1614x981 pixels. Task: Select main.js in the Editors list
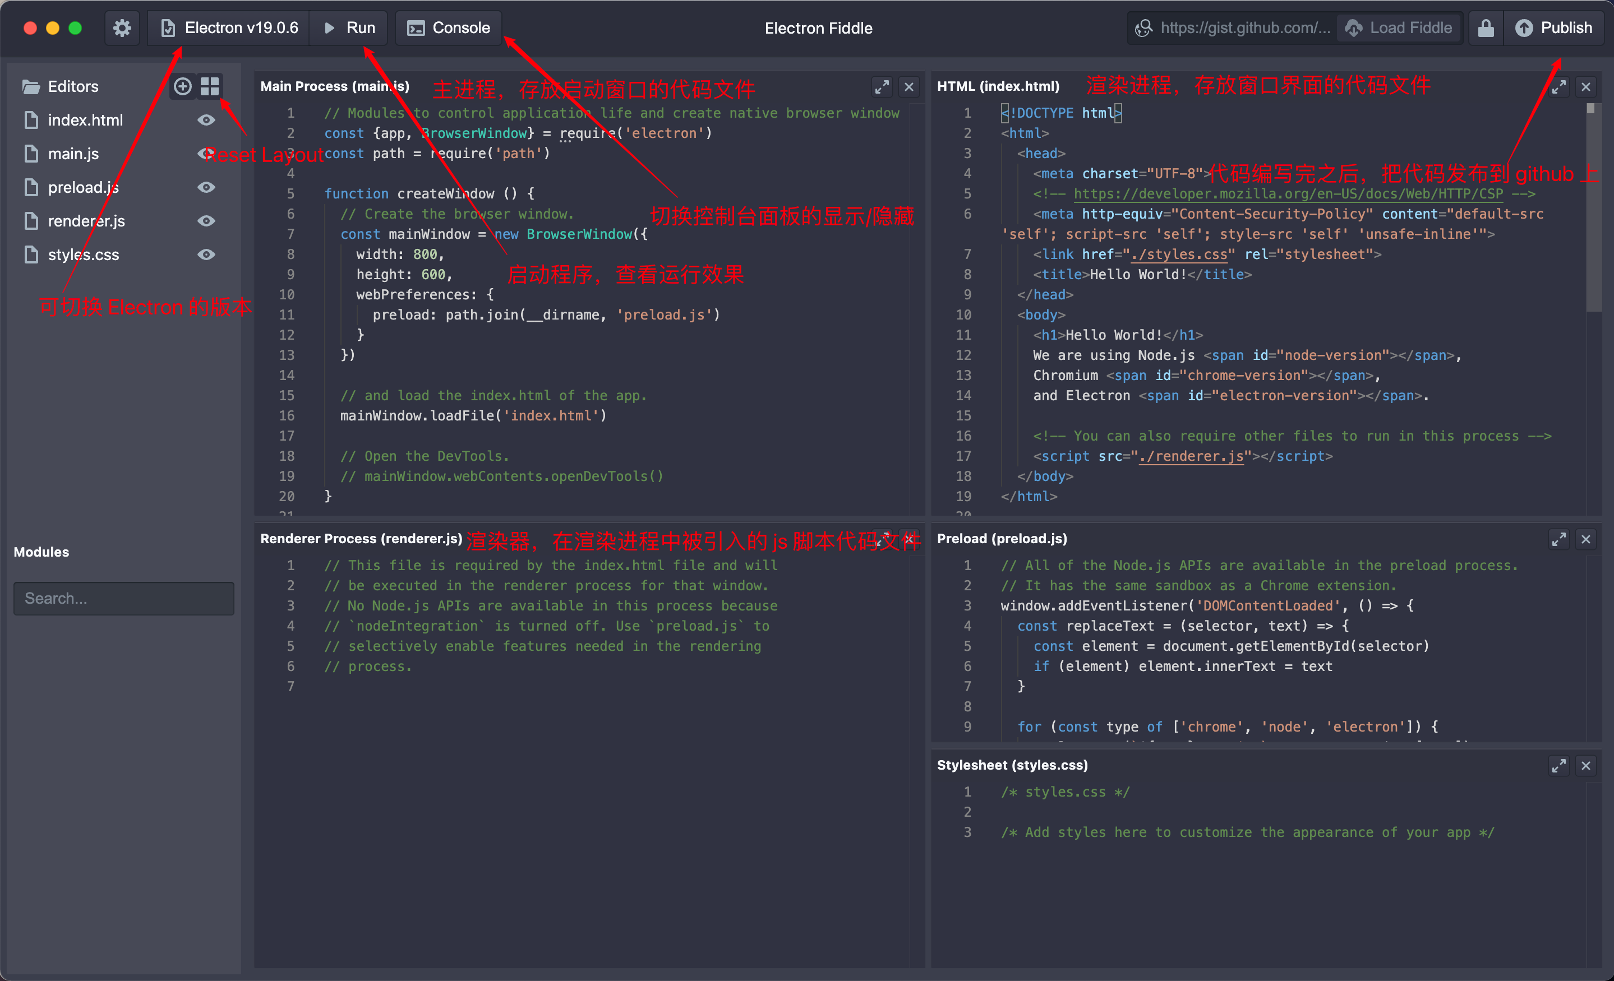point(73,153)
